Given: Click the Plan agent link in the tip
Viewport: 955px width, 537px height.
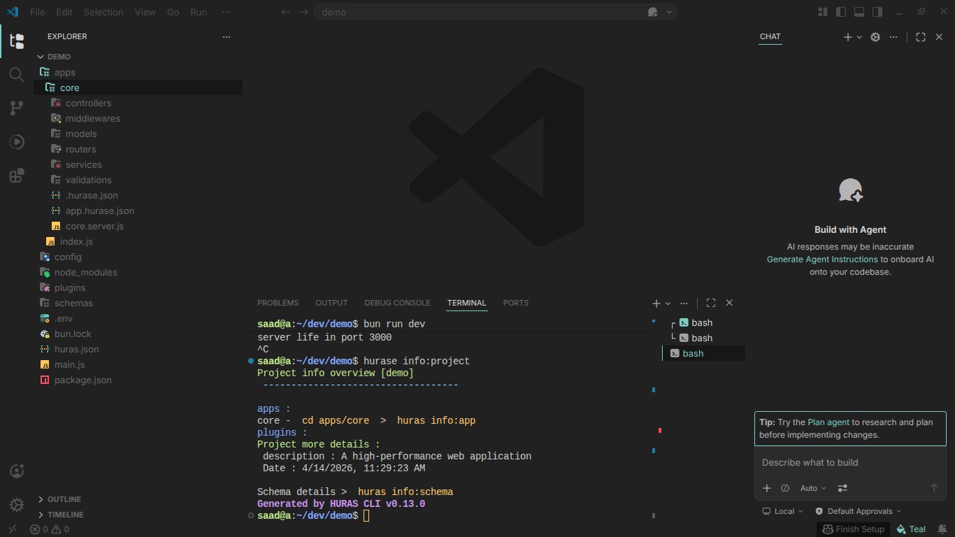Looking at the screenshot, I should click(828, 422).
